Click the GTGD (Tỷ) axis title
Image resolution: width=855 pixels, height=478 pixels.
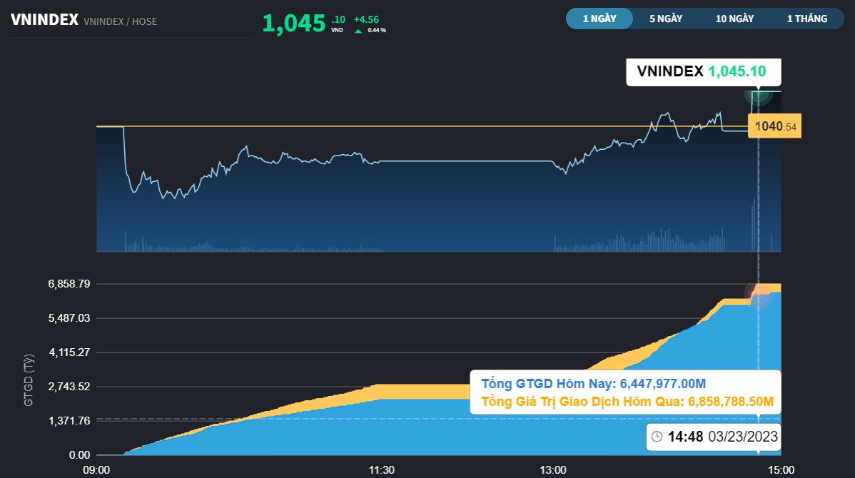click(x=29, y=380)
